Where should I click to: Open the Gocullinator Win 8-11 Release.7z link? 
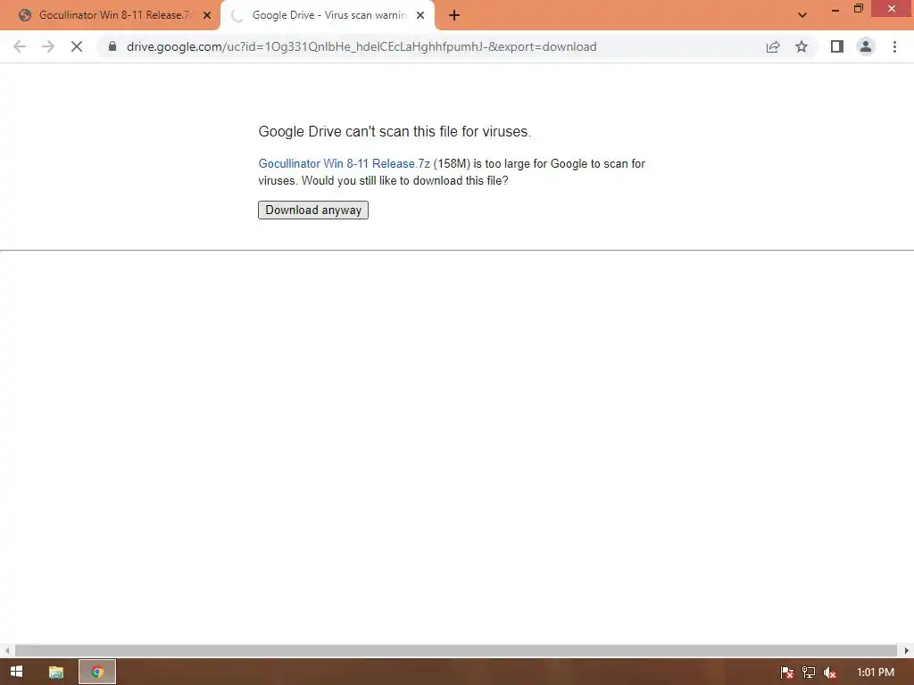(x=344, y=164)
